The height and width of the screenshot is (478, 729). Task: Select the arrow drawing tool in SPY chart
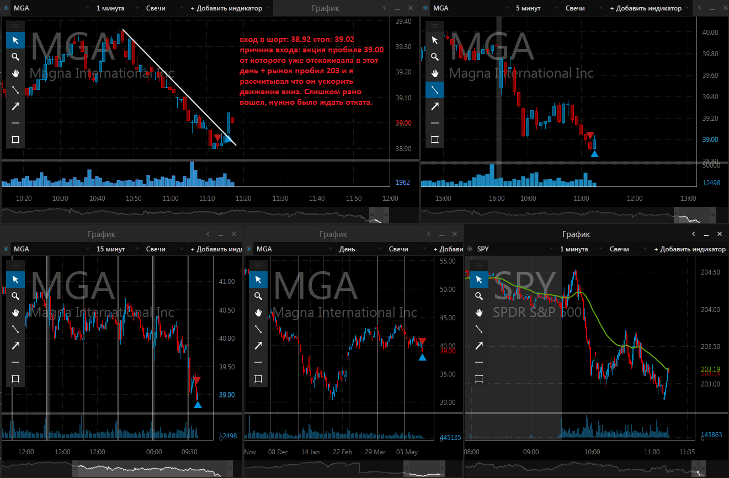479,346
